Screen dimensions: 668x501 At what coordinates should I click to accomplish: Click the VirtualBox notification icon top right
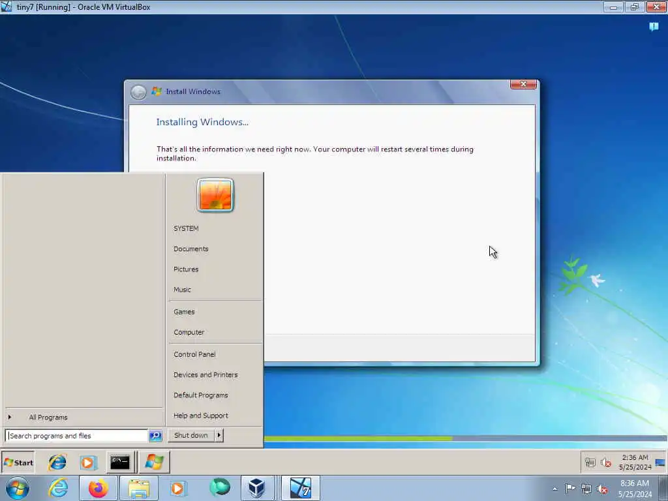point(654,27)
